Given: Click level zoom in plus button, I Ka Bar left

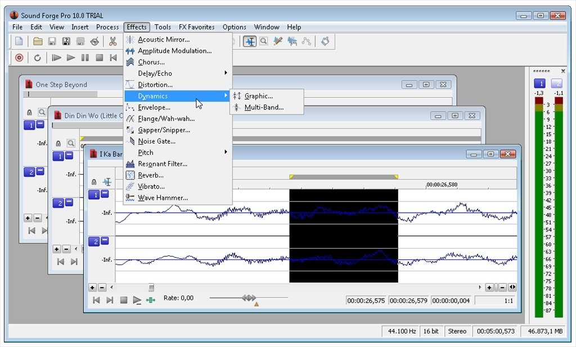Looking at the screenshot, I should coord(93,287).
